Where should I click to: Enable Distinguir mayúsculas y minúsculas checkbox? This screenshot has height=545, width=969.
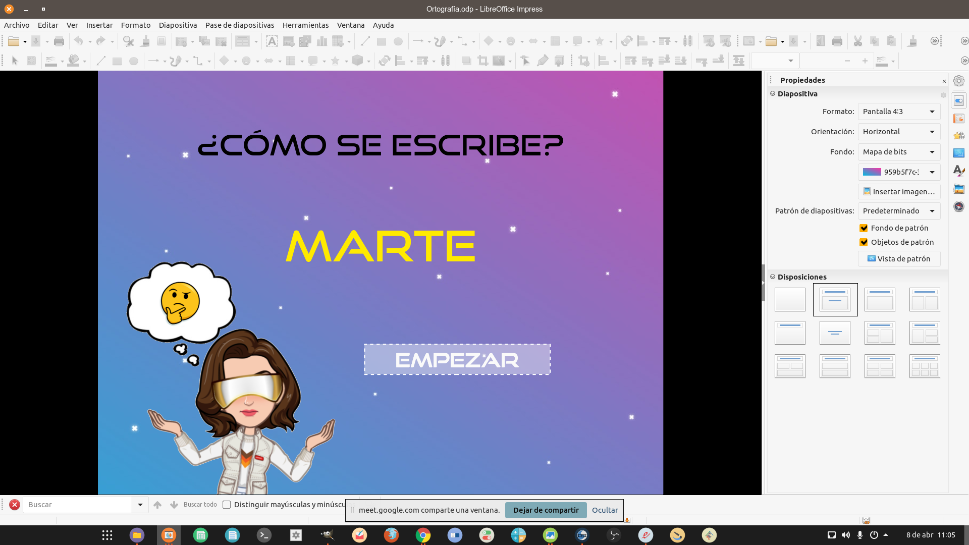[227, 505]
